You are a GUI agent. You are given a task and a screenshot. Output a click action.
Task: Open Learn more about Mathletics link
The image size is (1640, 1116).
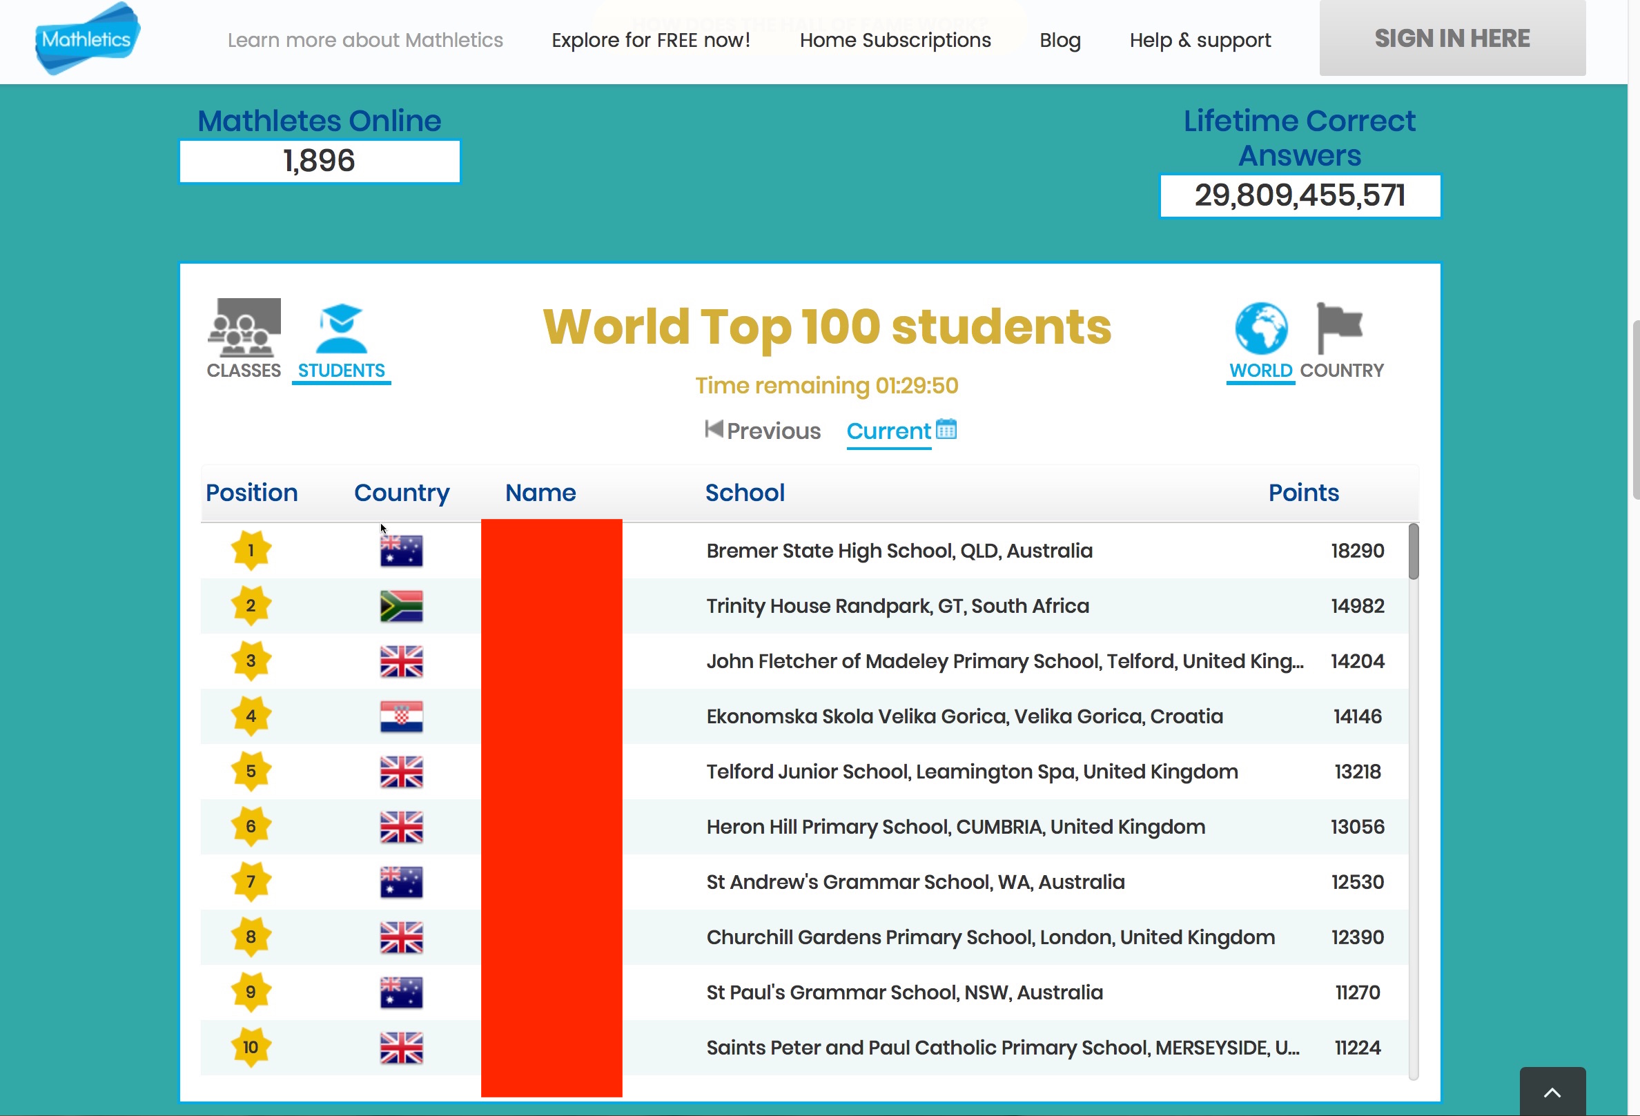365,40
